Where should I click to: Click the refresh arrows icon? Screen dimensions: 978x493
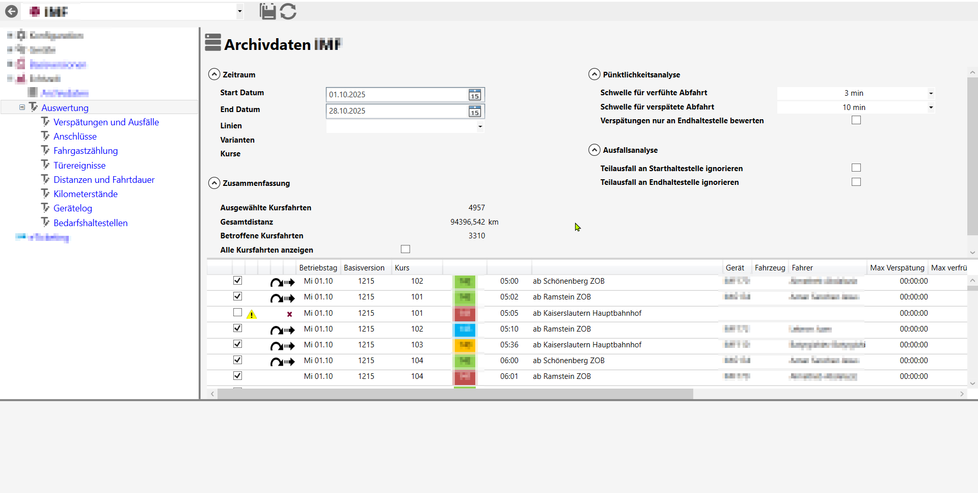coord(288,11)
